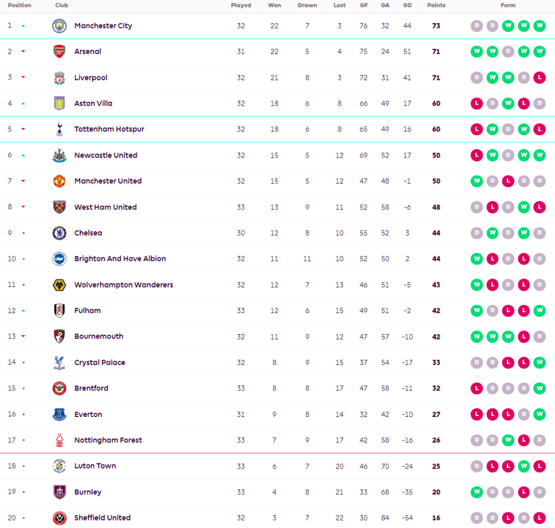
Task: Select the Brighton And Hove Albion name
Action: tap(120, 259)
